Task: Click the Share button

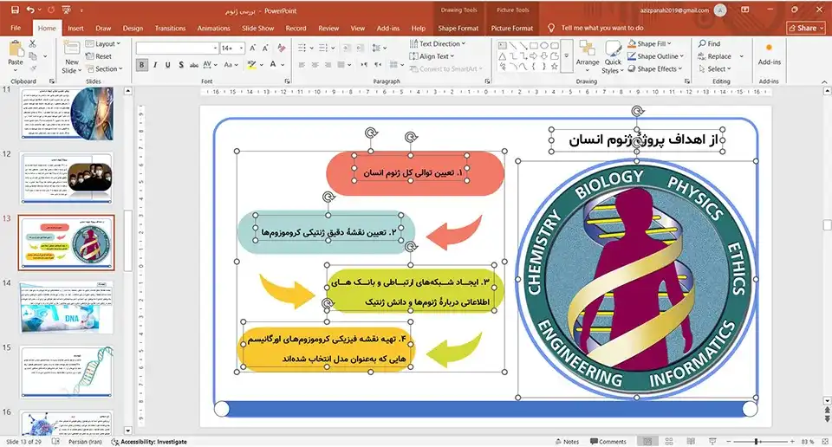Action: point(806,28)
